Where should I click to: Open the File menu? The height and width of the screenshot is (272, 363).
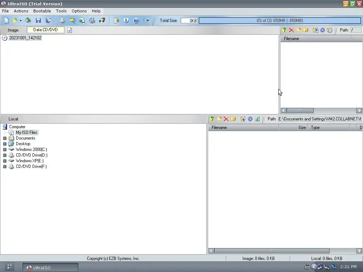pos(5,11)
